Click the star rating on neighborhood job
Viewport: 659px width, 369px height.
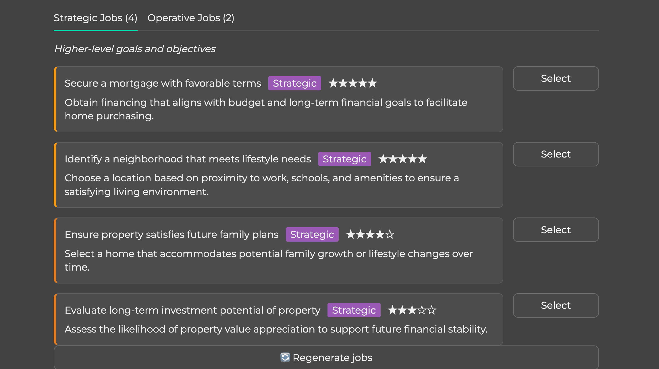[403, 159]
